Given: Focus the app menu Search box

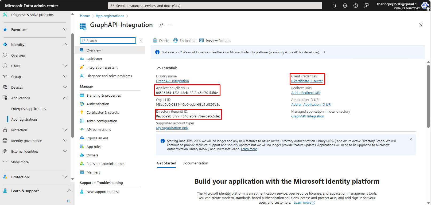Looking at the screenshot, I should pos(108,41).
